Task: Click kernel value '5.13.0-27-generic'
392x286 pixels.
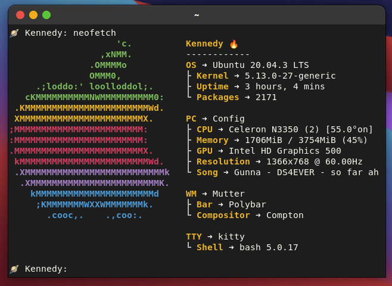Action: (290, 76)
